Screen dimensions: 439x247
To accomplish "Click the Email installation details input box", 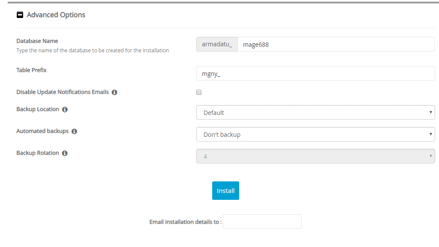I will (262, 222).
